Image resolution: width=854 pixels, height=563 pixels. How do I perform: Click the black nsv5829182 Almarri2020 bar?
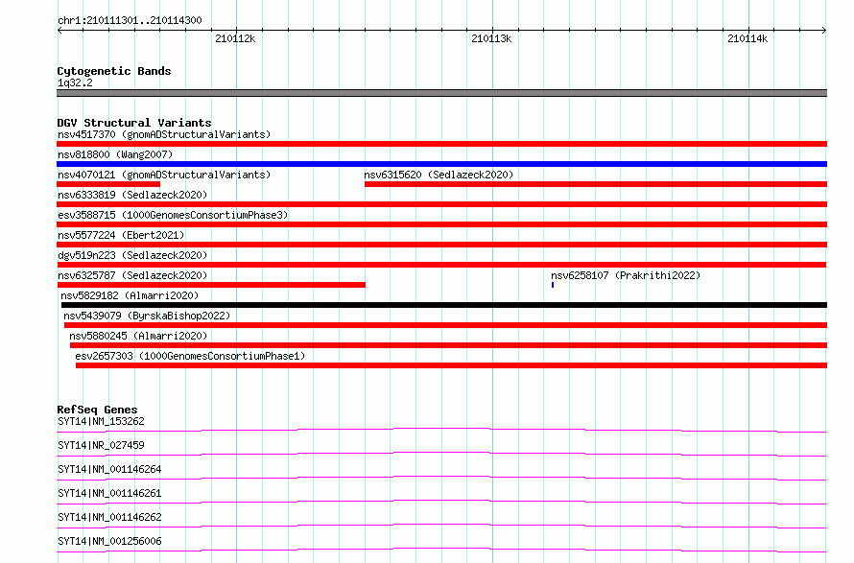[444, 305]
